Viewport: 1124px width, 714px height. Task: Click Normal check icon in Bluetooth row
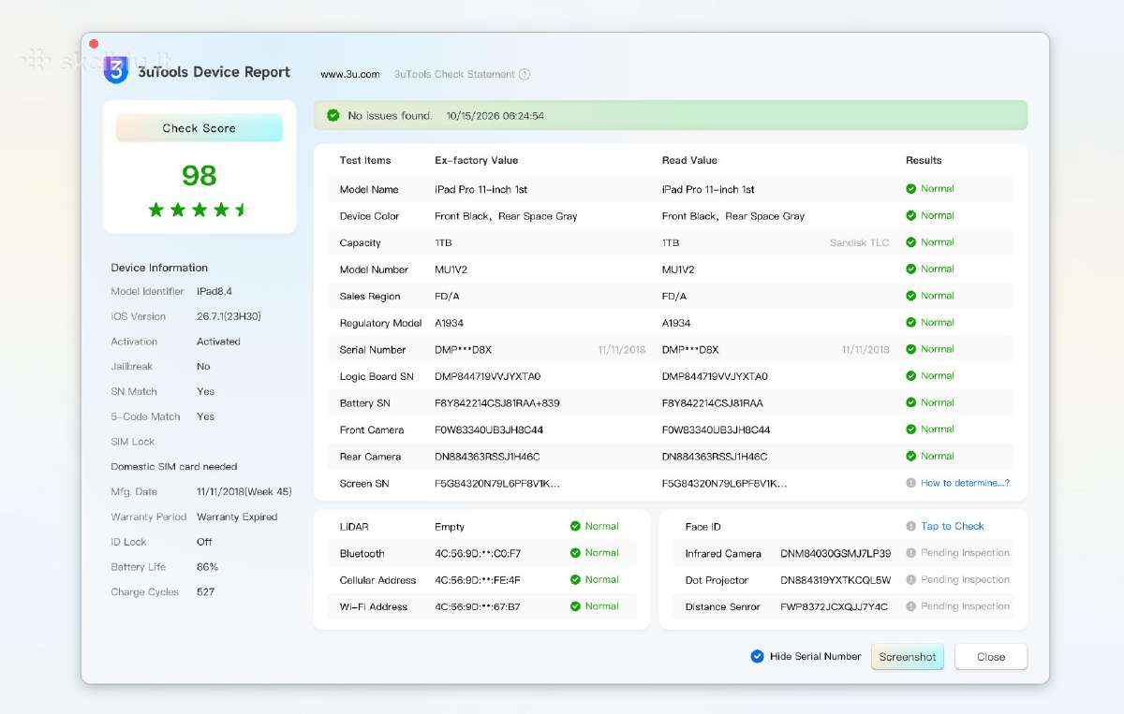[575, 553]
